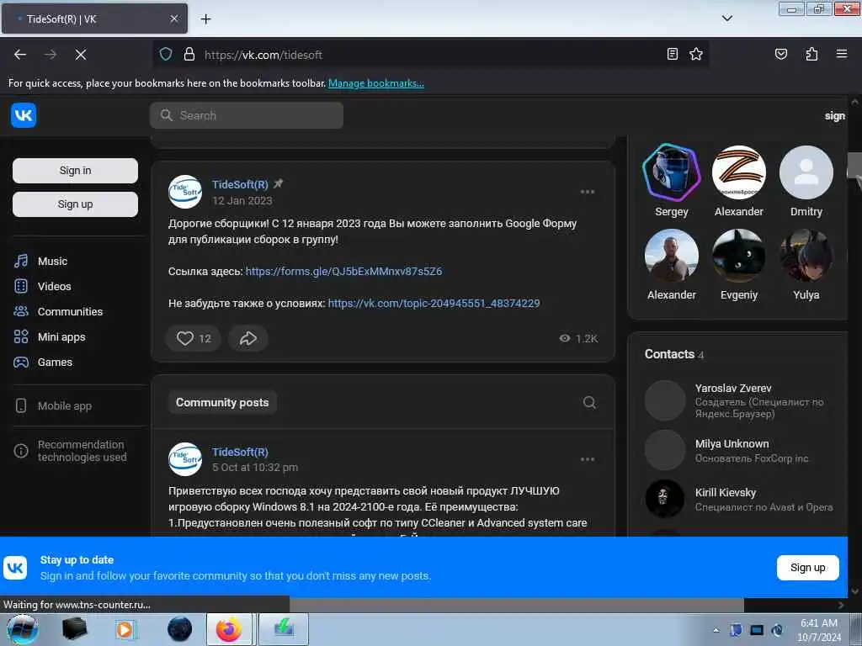Viewport: 862px width, 646px height.
Task: Click the site security padlock icon
Action: 189,54
